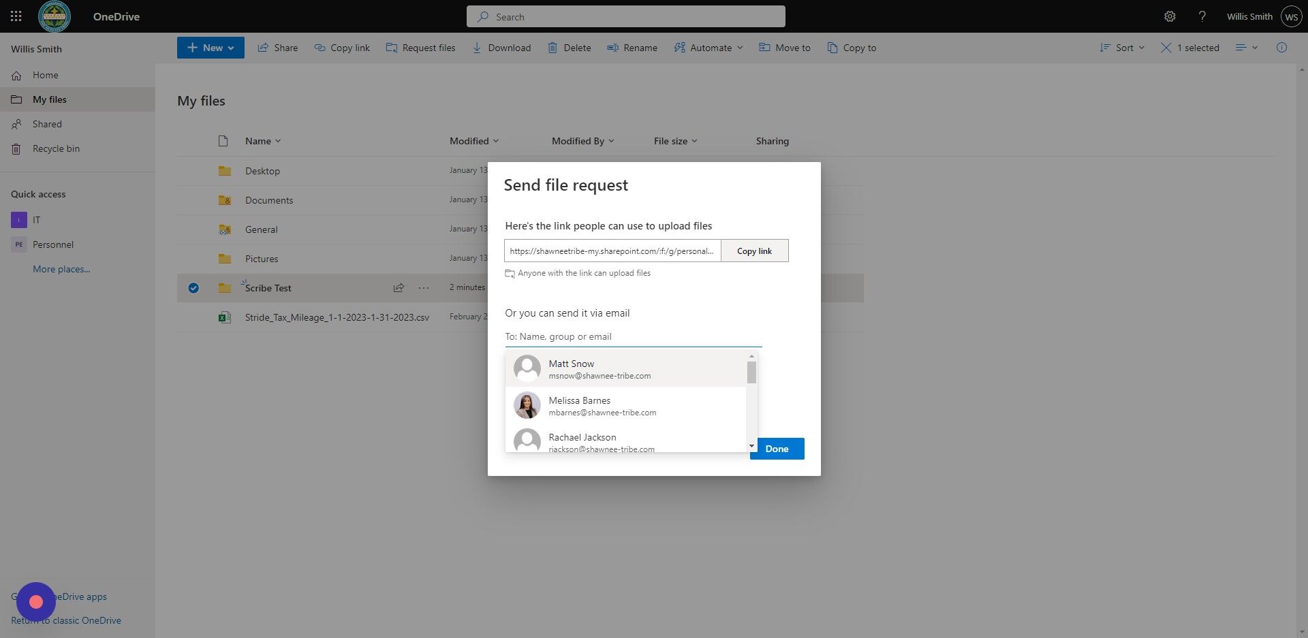1308x638 pixels.
Task: Rename the selected folder using toolbar icon
Action: point(612,48)
